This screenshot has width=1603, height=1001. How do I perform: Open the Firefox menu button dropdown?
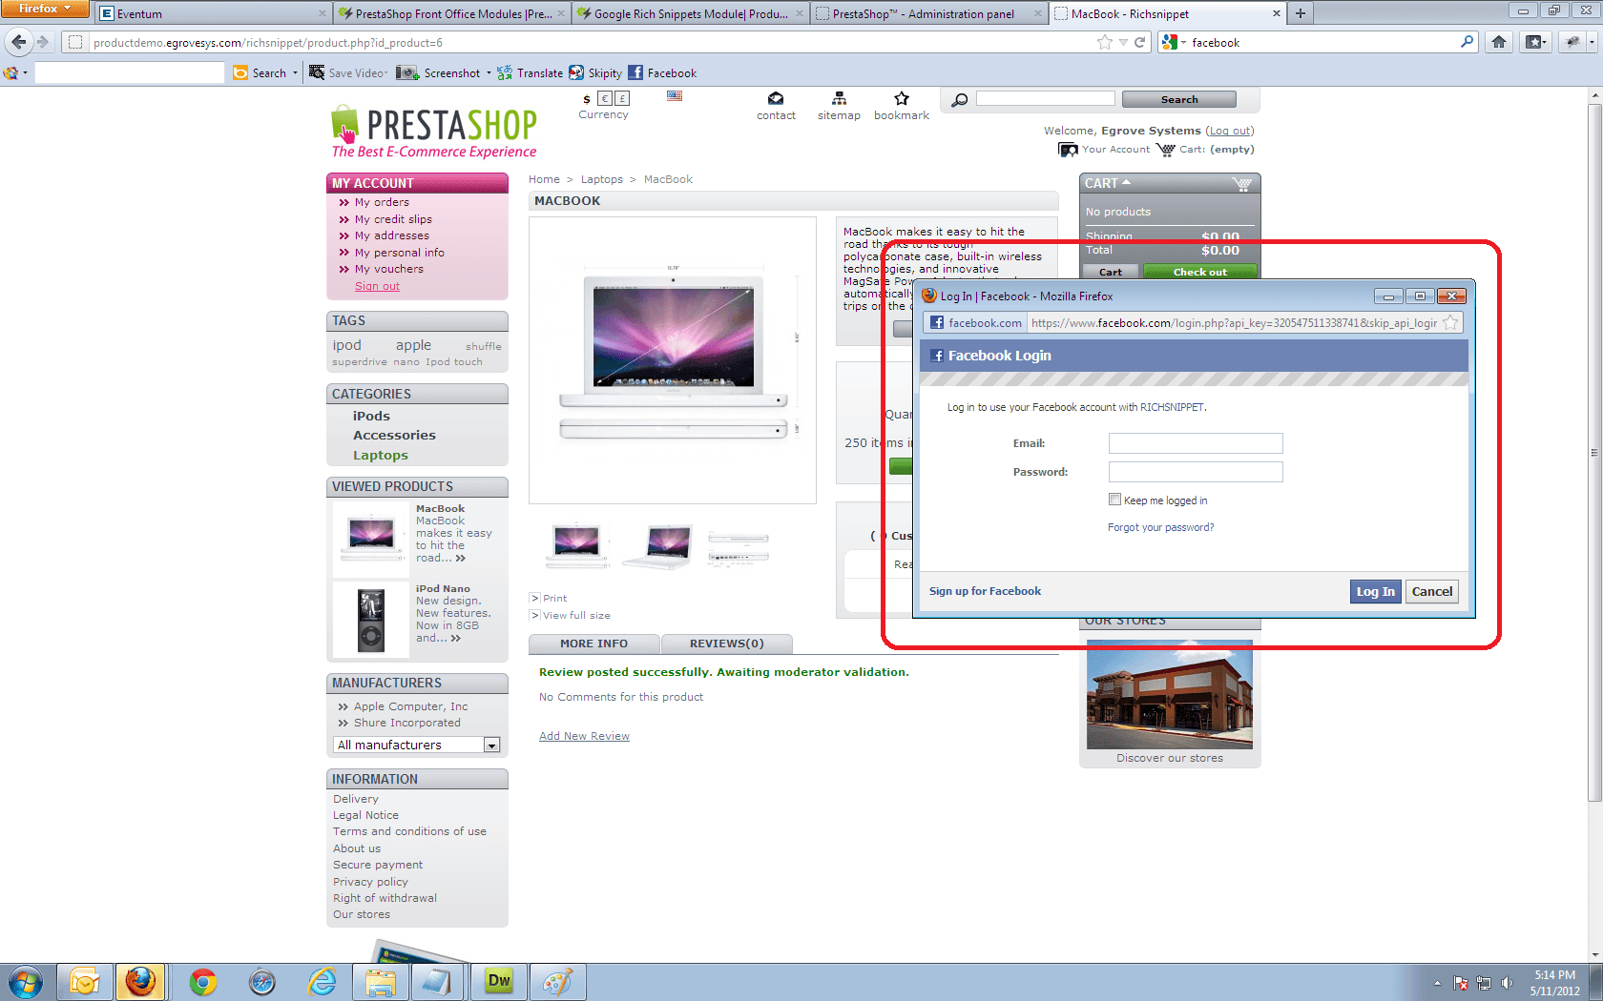pyautogui.click(x=44, y=9)
